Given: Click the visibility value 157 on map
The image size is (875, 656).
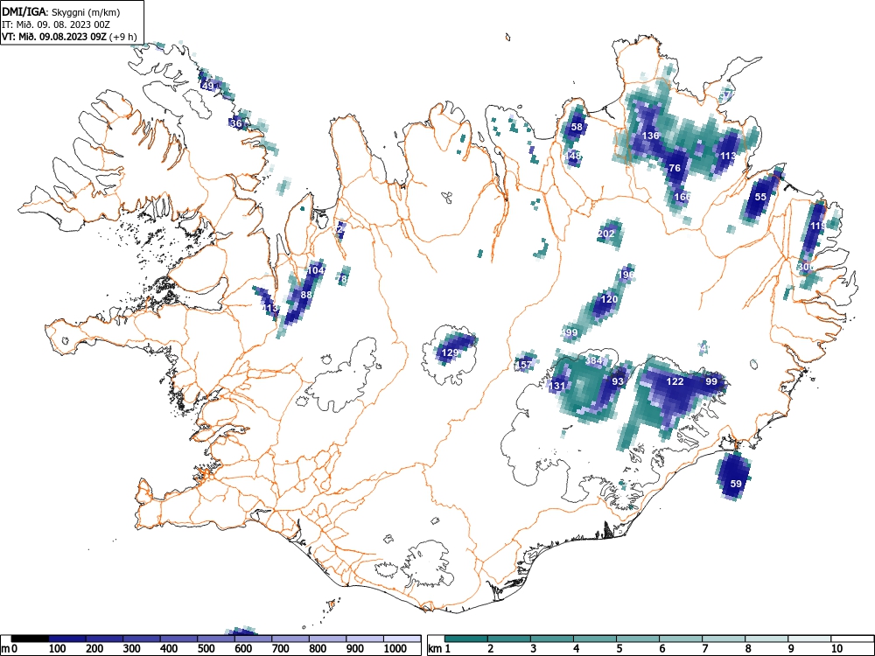Looking at the screenshot, I should pyautogui.click(x=524, y=365).
